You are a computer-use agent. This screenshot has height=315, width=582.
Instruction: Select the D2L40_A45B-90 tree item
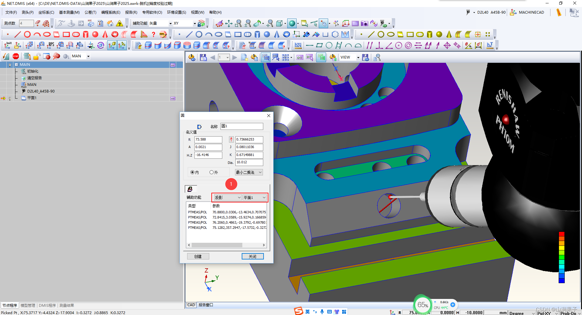41,91
